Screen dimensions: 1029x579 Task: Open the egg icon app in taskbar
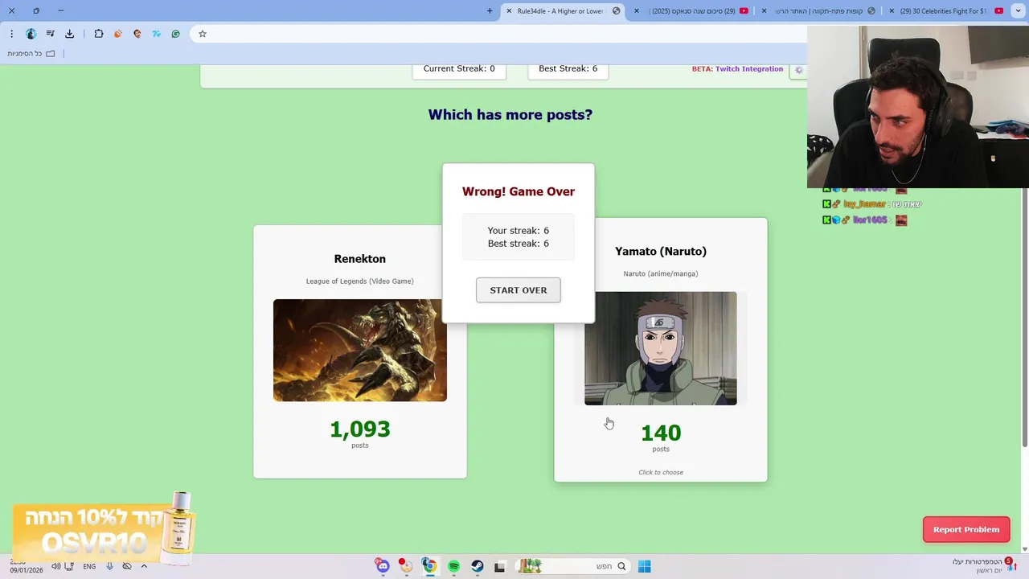point(406,566)
